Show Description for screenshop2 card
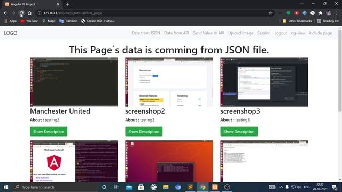This screenshot has height=192, width=342. pyautogui.click(x=144, y=132)
